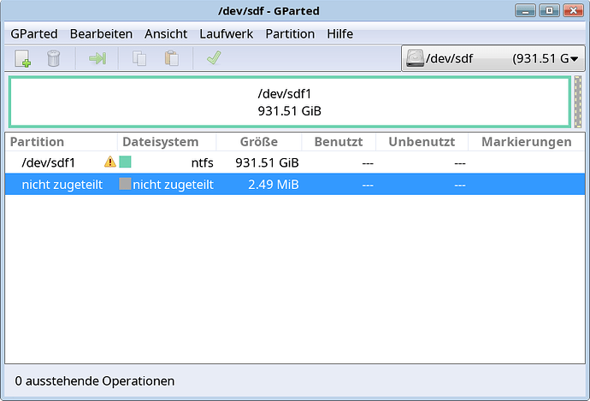Image resolution: width=590 pixels, height=401 pixels.
Task: Click the 'ntfs' file system cell
Action: click(202, 162)
